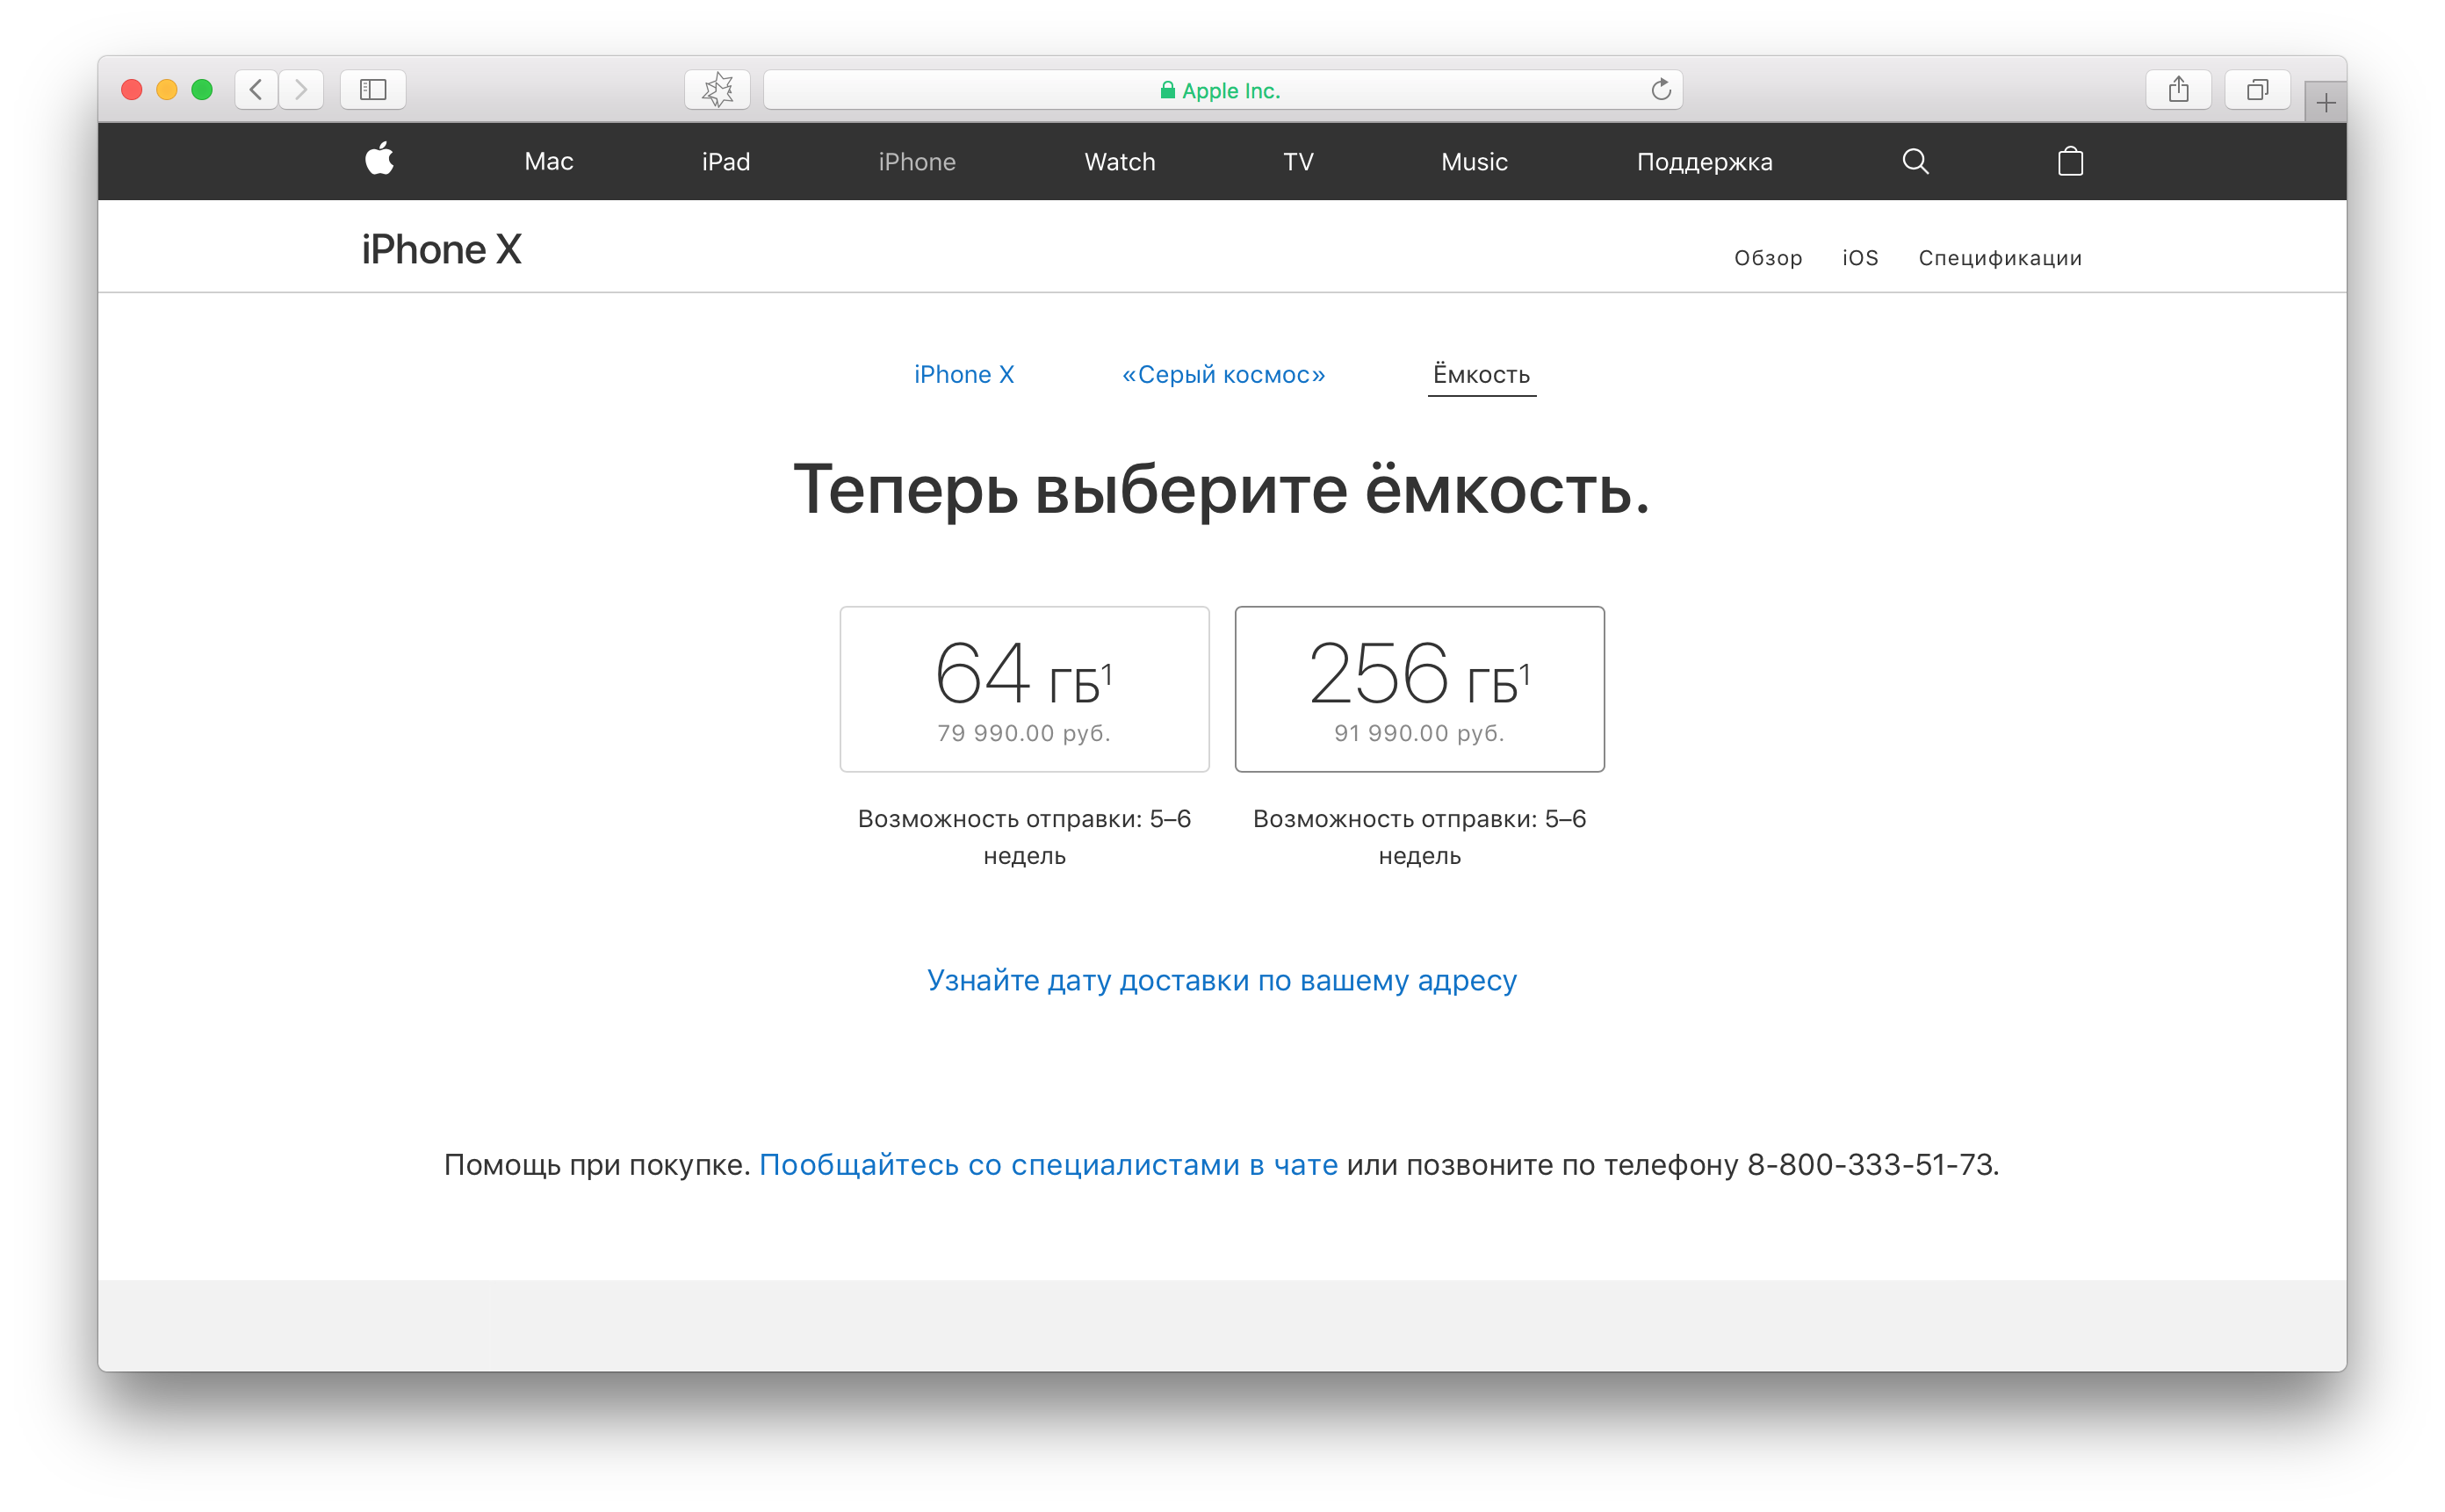Screen dimensions: 2445x1512
Task: Toggle the Safari sidebar icon
Action: pyautogui.click(x=373, y=90)
